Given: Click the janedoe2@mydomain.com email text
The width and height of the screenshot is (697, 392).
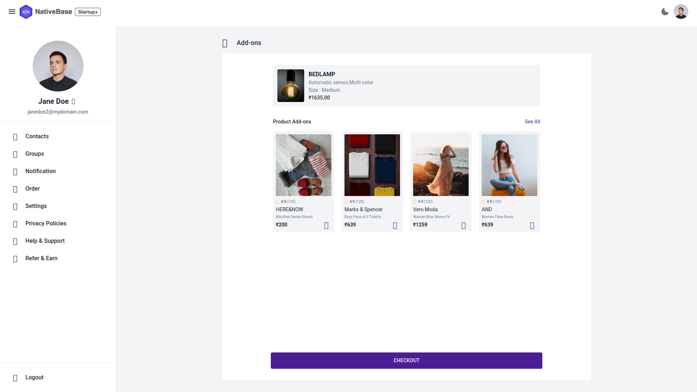Looking at the screenshot, I should click(x=58, y=112).
